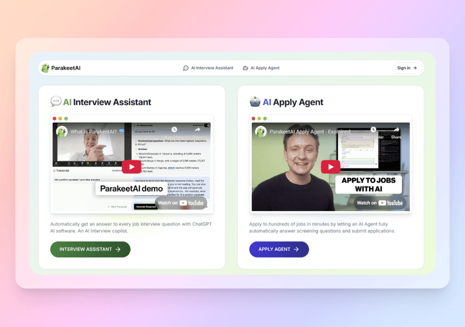Click 'Apply to hundreds of jobs' description text
The width and height of the screenshot is (465, 327).
click(322, 227)
